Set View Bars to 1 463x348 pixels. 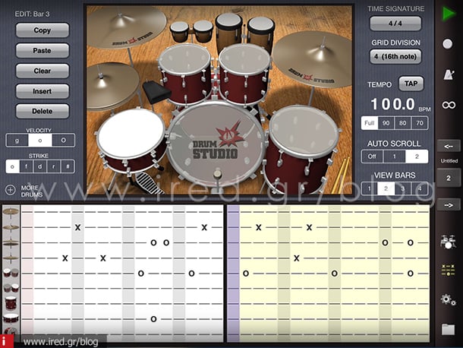click(369, 188)
